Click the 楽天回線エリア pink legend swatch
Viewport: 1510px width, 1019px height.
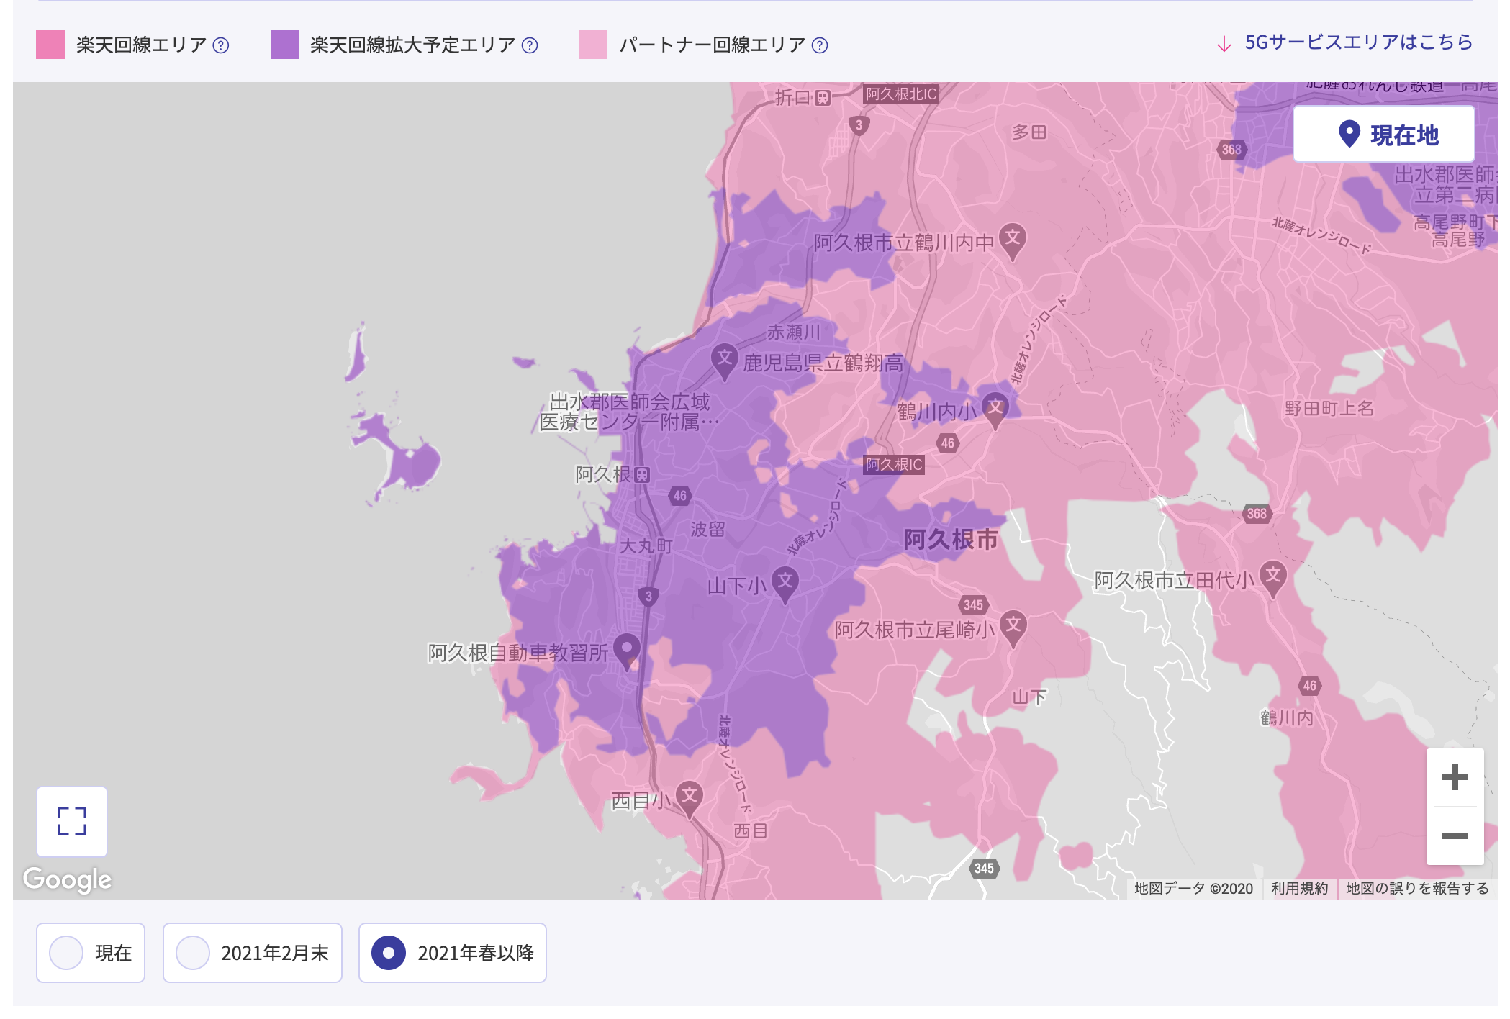pyautogui.click(x=50, y=45)
